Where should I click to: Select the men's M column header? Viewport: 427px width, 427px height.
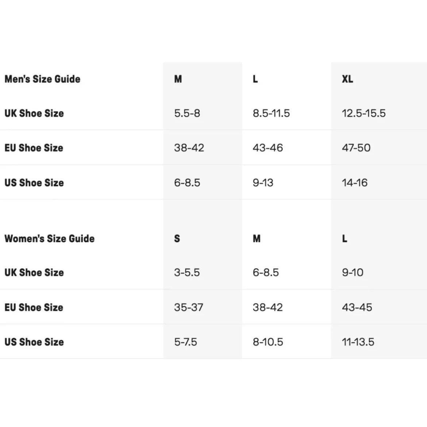[178, 79]
